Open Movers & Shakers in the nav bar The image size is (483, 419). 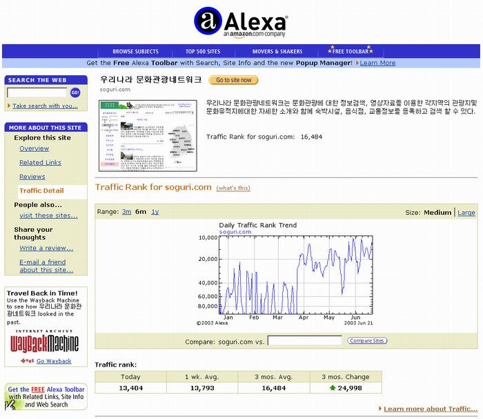coord(277,52)
